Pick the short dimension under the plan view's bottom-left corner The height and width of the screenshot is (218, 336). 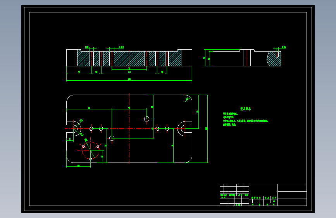(x=78, y=166)
